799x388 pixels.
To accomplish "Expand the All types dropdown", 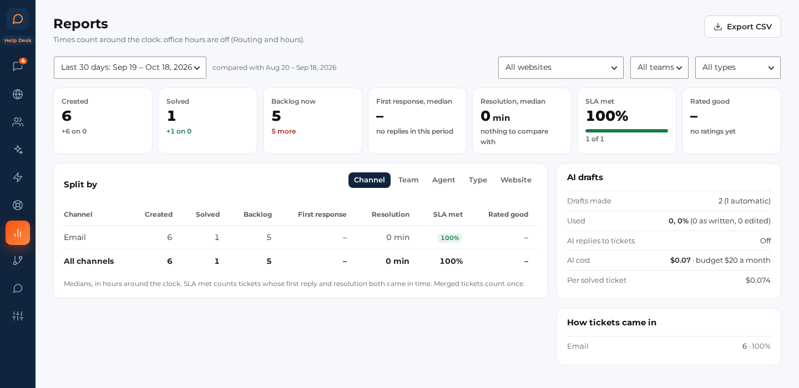I will tap(738, 68).
